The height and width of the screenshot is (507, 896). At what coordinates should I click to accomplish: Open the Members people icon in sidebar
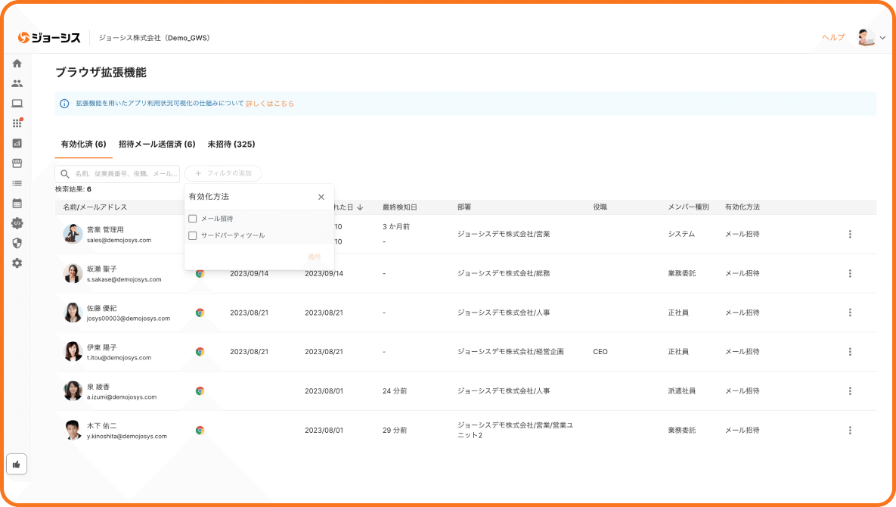coord(17,83)
